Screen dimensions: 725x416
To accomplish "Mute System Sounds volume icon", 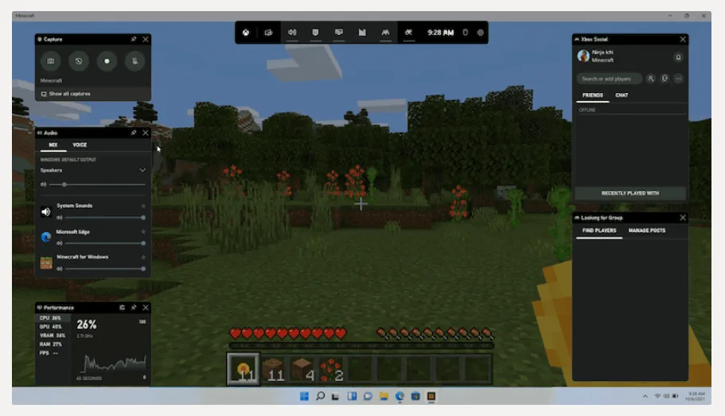I will click(59, 217).
